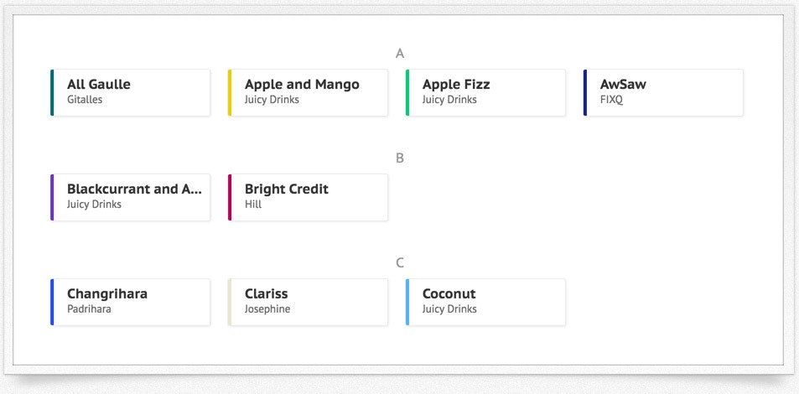Image resolution: width=799 pixels, height=394 pixels.
Task: Click the section B header letter
Action: click(400, 158)
